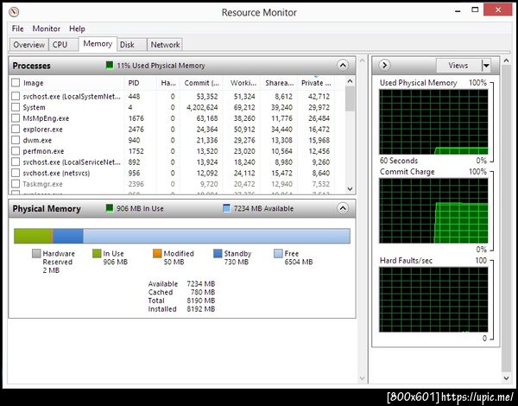Screen dimensions: 518x406
Task: Click the green Used Physical Memory indicator icon
Action: pos(110,65)
